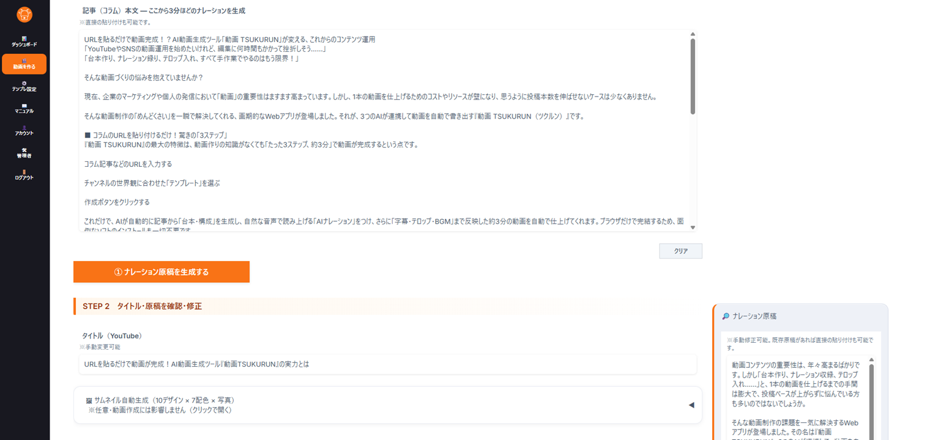Screen dimensions: 930x440
Task: Click the article text area's scroll-up arrow
Action: click(x=693, y=34)
